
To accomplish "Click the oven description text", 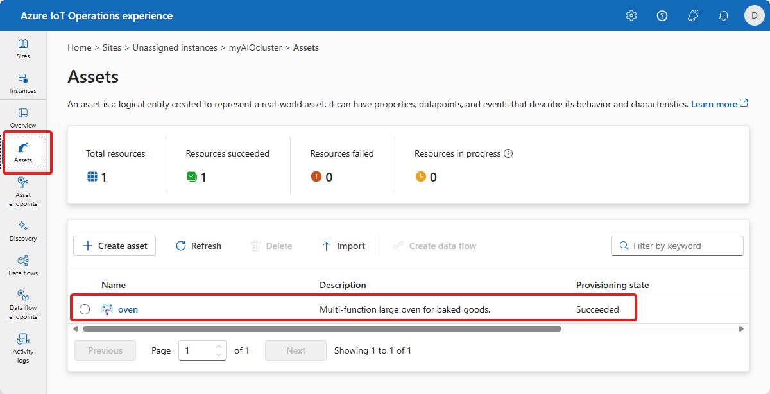I will [405, 309].
